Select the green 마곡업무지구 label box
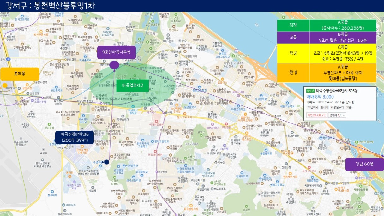The image size is (384, 216). coord(132,85)
